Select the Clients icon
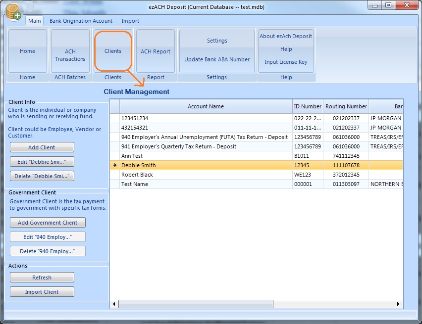Viewport: 422px width, 324px height. tap(112, 50)
